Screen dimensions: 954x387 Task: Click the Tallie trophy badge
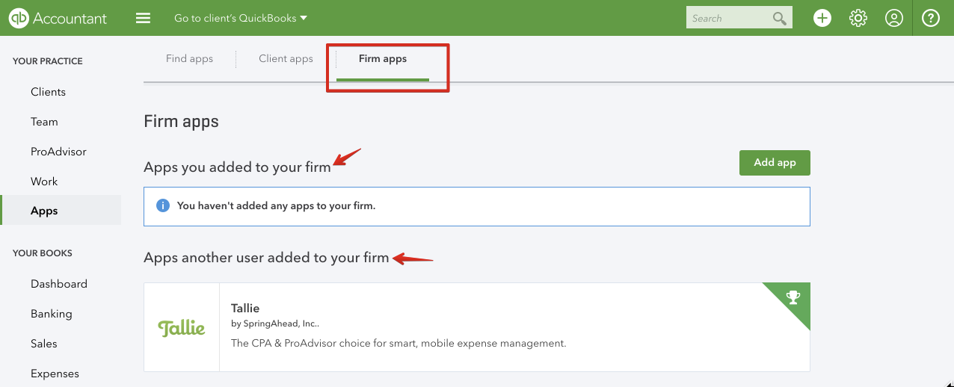(x=793, y=298)
